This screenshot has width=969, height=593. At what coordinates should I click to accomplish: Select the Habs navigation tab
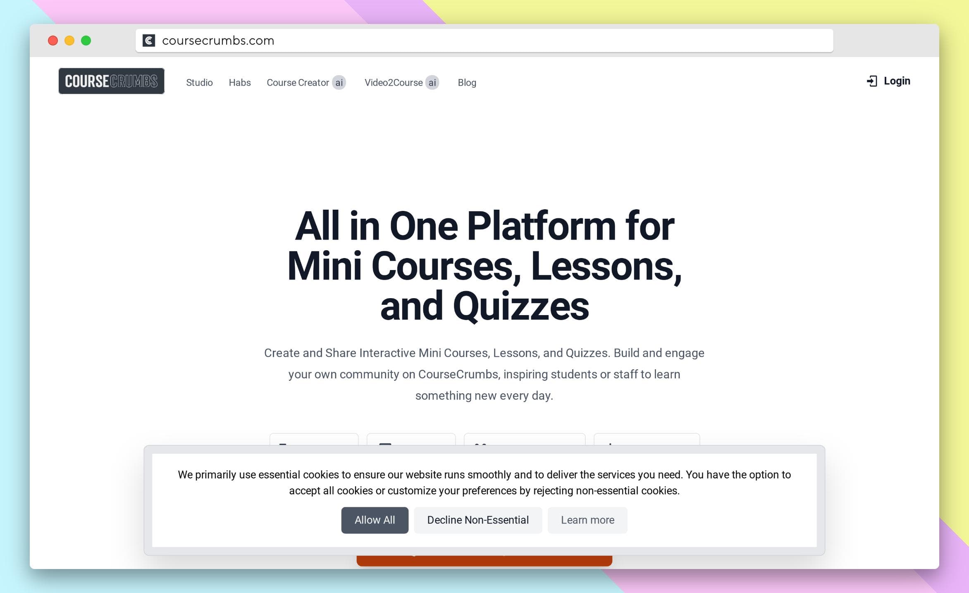(239, 82)
